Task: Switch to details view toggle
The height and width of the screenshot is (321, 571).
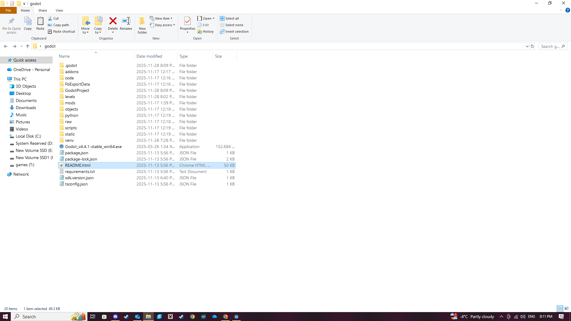Action: point(560,309)
